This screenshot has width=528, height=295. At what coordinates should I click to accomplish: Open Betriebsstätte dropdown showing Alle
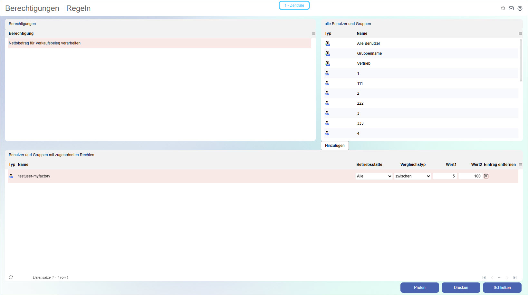tap(374, 176)
